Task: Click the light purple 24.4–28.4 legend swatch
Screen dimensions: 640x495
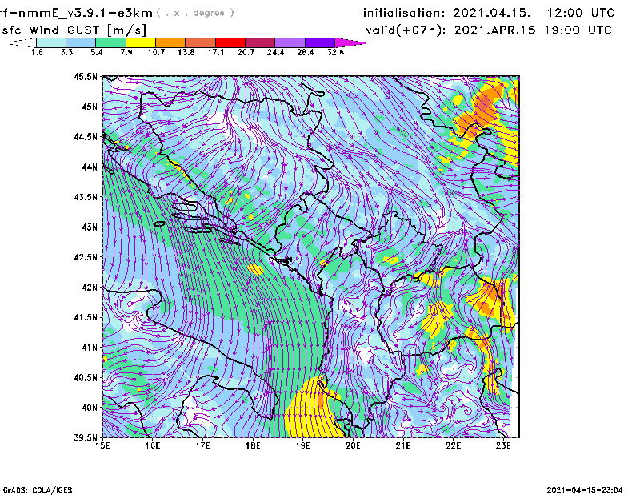Action: click(290, 42)
